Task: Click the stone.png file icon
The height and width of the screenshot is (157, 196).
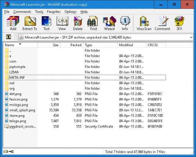Action: pos(6,116)
